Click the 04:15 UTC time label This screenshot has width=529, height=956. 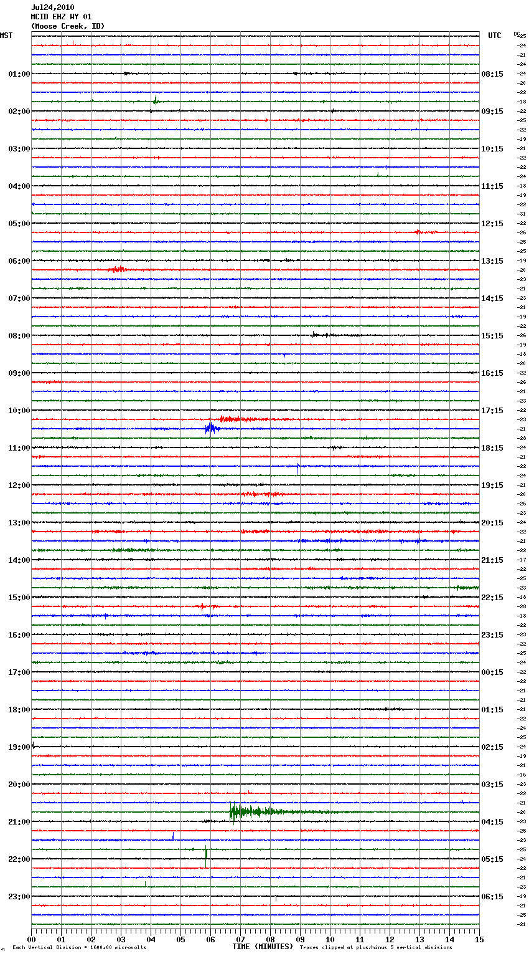(492, 822)
